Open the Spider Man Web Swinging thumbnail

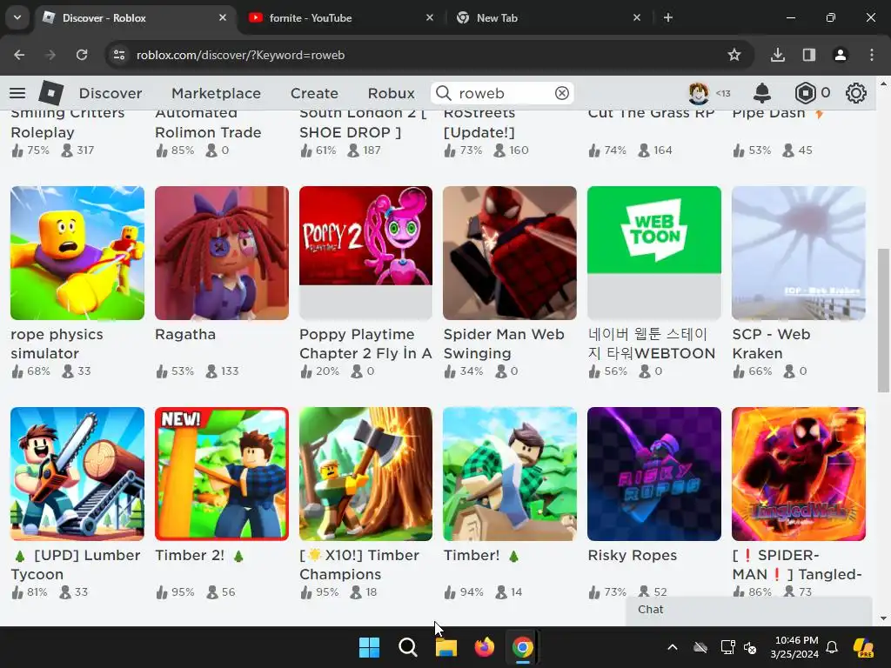[510, 253]
